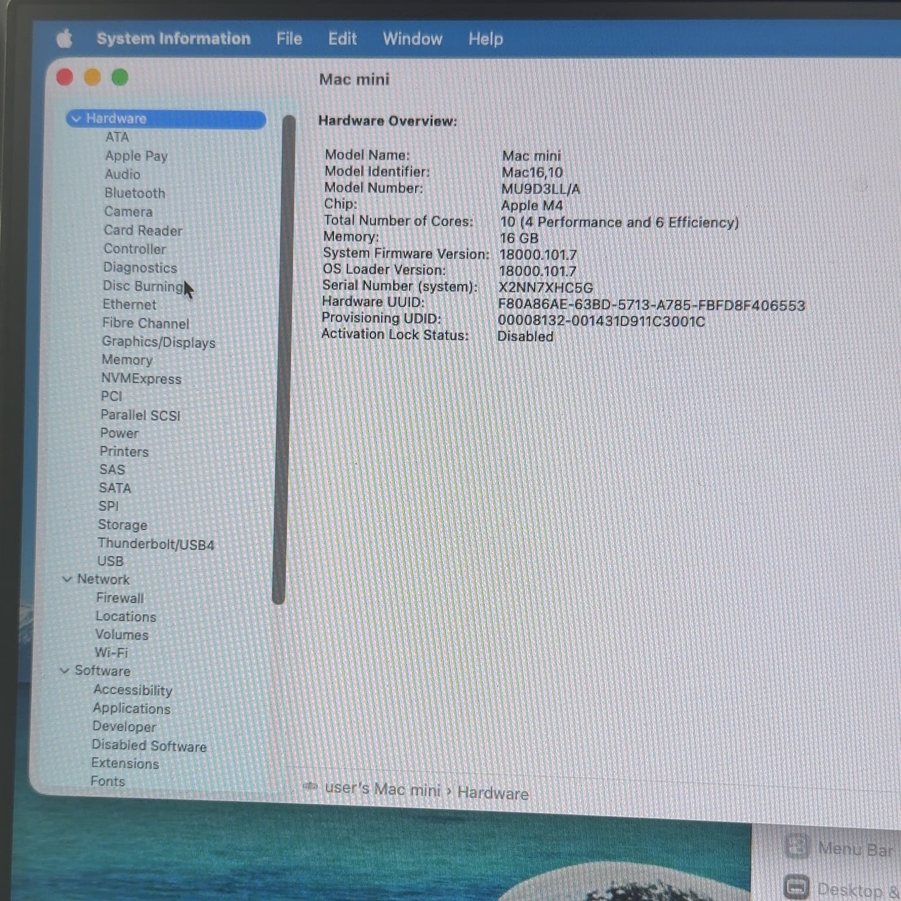Zoom the window with green button
The image size is (901, 901).
point(120,77)
